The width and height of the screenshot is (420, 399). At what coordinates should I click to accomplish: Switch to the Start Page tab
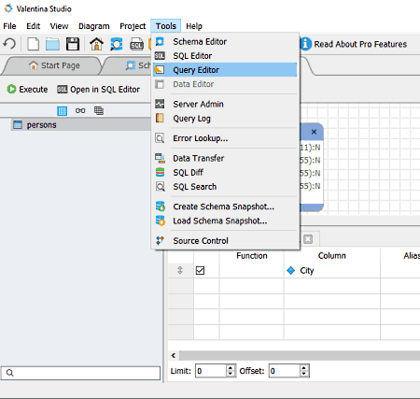(54, 65)
